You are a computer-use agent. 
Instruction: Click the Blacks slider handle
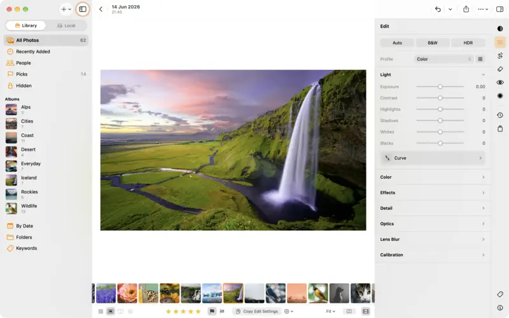click(x=440, y=143)
